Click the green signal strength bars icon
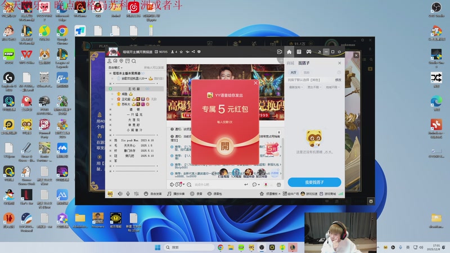Viewport: 450px width, 253px height. tap(341, 194)
